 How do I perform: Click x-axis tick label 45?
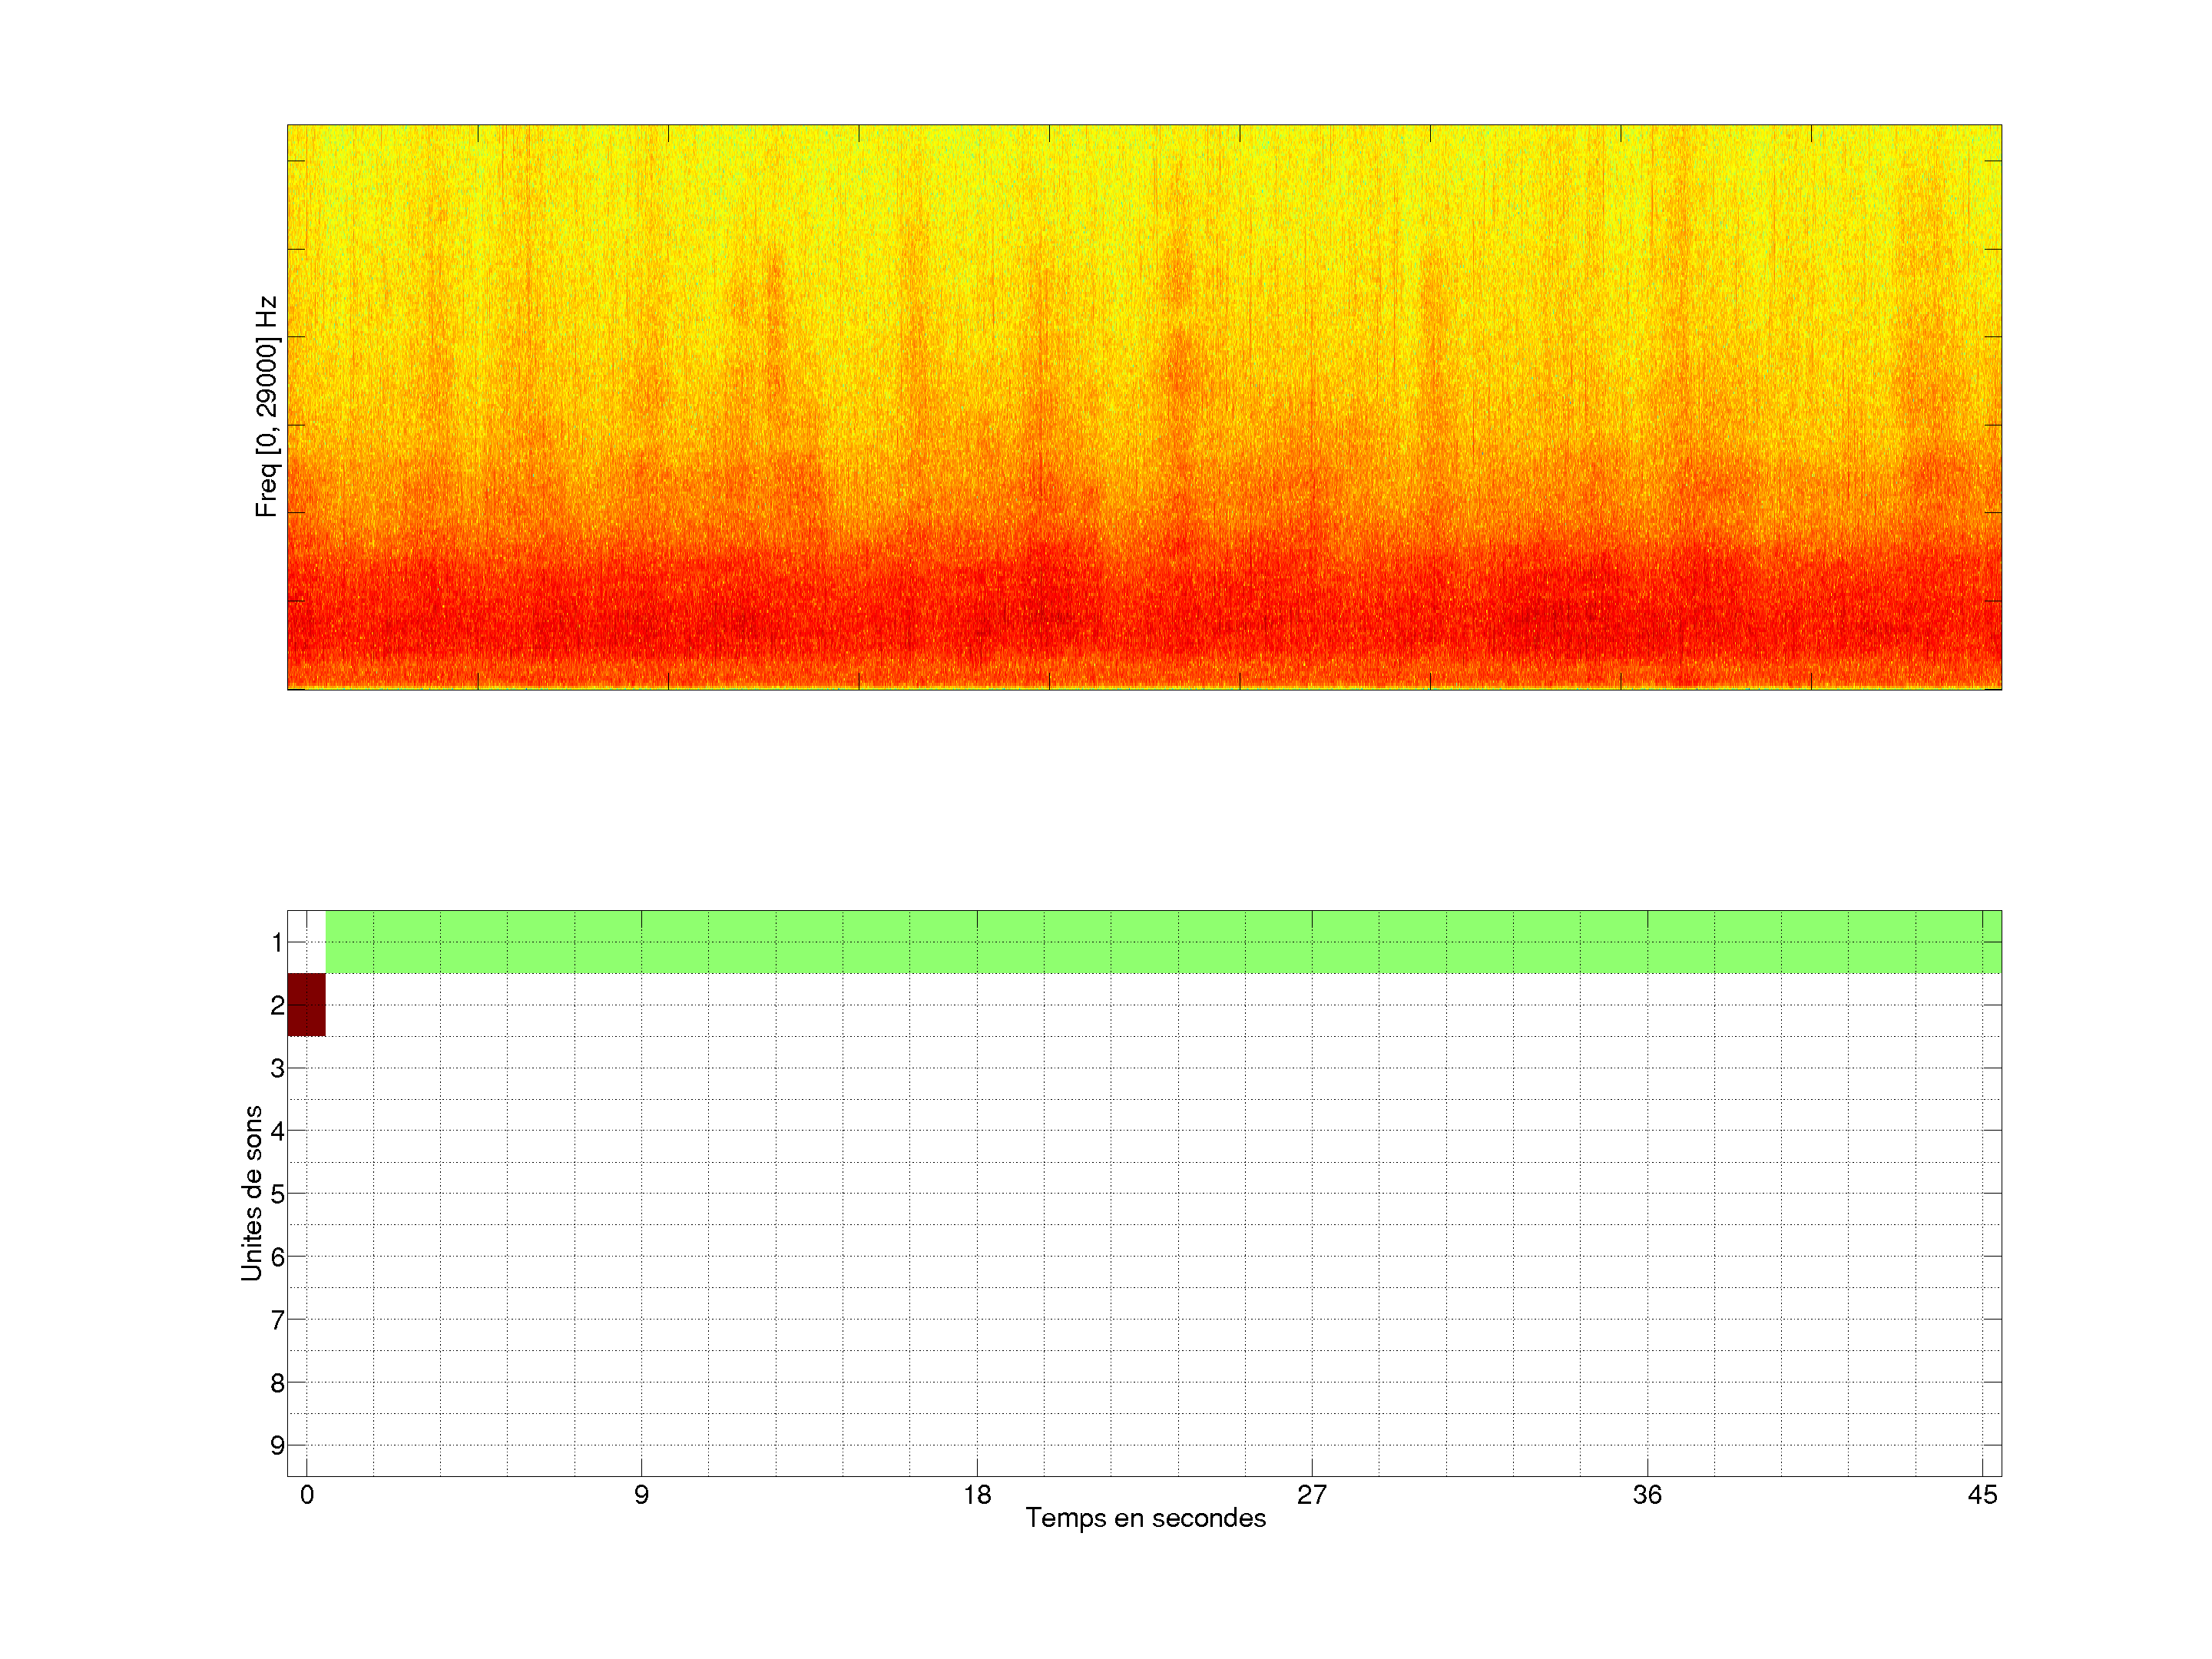pos(1982,1495)
